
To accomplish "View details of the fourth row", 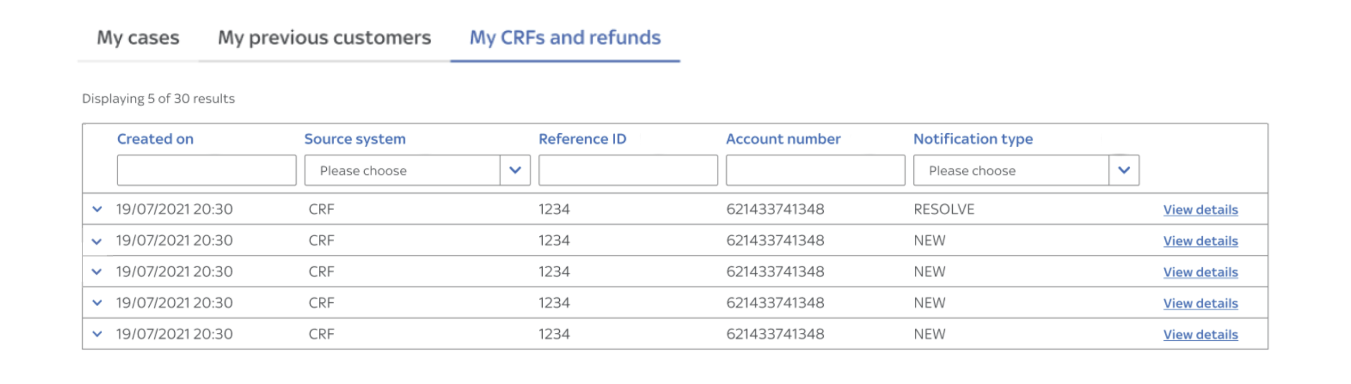I will [1200, 303].
